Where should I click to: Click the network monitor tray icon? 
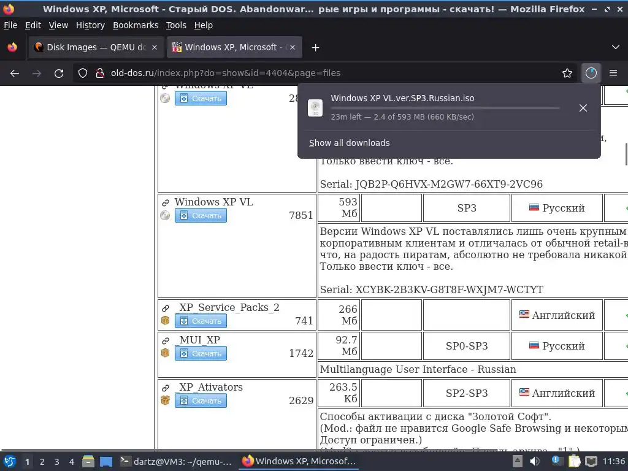591,461
